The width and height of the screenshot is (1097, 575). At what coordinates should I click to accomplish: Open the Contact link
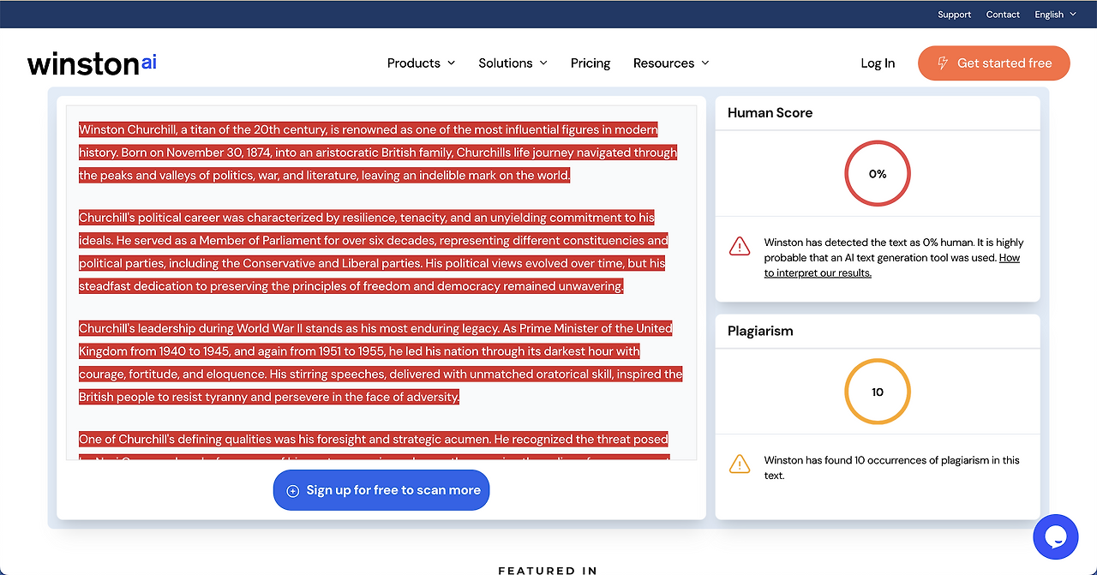1003,15
